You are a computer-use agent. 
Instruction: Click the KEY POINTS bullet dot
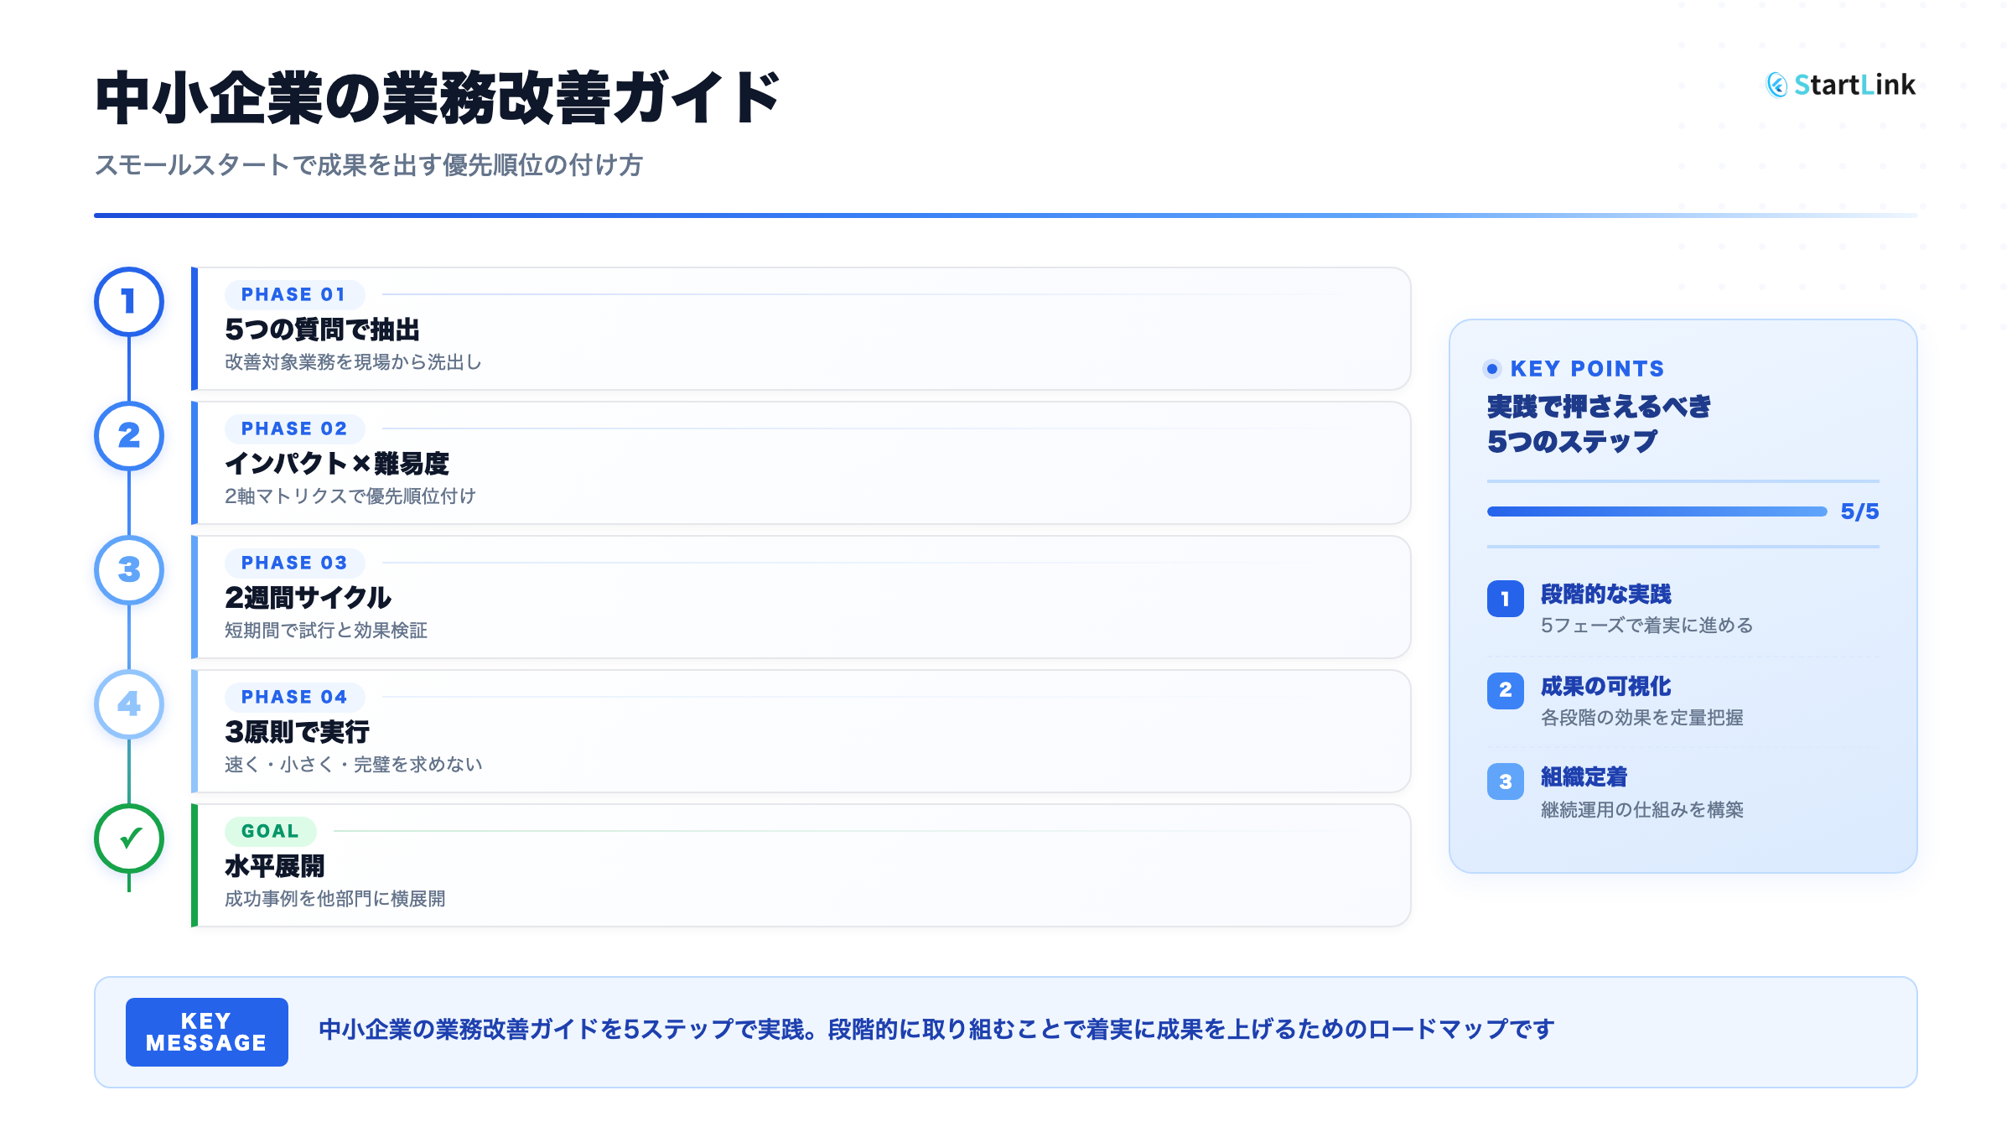pyautogui.click(x=1491, y=369)
